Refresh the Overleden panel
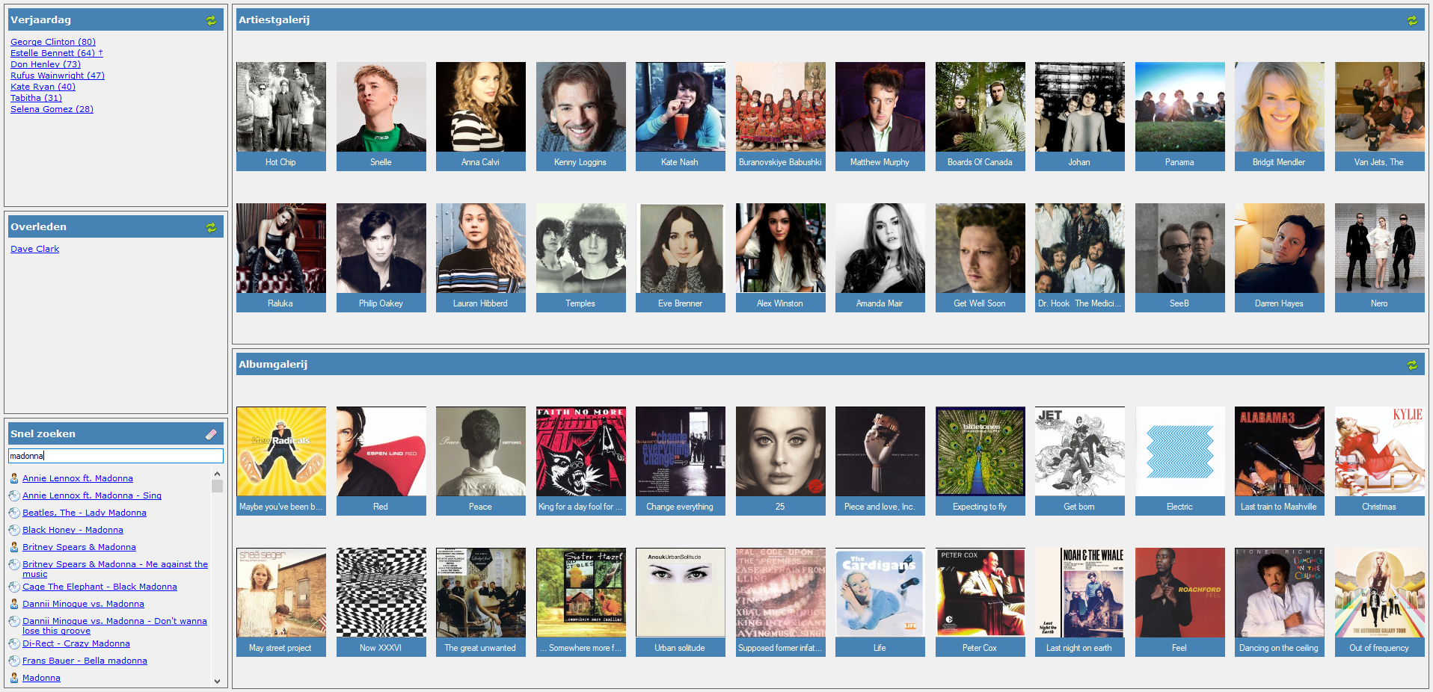This screenshot has height=692, width=1433. (211, 227)
